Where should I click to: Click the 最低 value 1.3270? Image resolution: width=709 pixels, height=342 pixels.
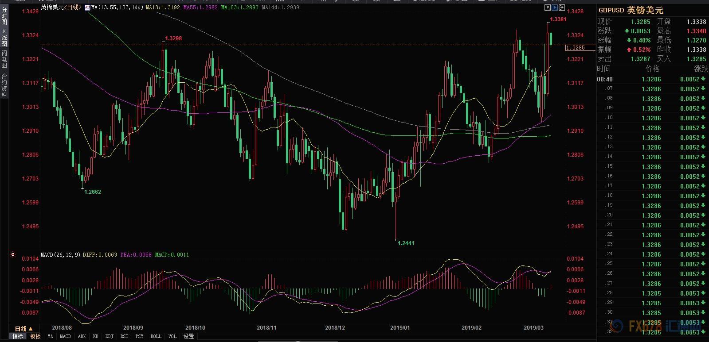[x=696, y=40]
